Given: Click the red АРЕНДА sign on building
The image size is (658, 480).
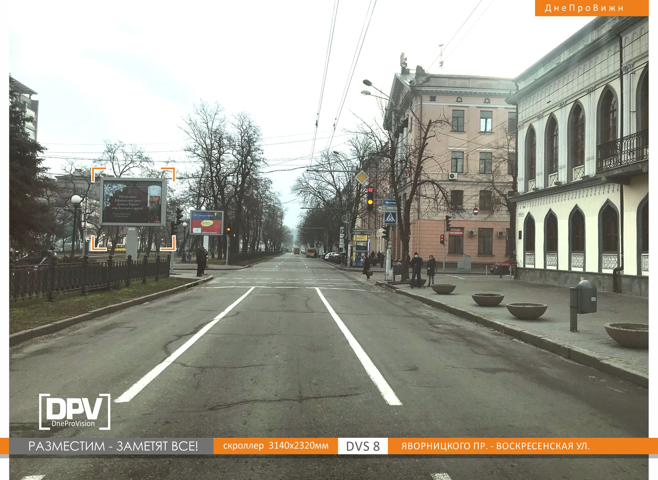Looking at the screenshot, I should pyautogui.click(x=456, y=232).
